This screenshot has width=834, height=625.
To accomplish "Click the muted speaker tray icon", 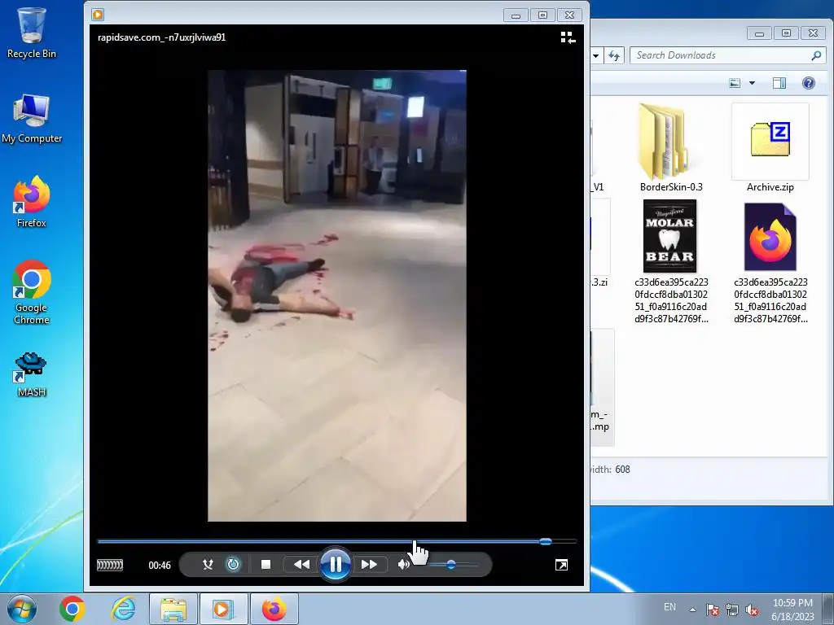I will 752,609.
